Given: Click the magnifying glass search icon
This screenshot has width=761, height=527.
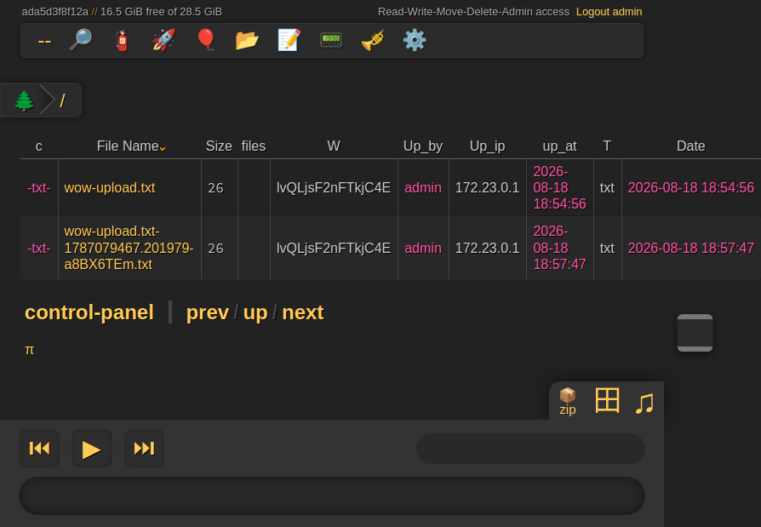Looking at the screenshot, I should click(x=81, y=40).
